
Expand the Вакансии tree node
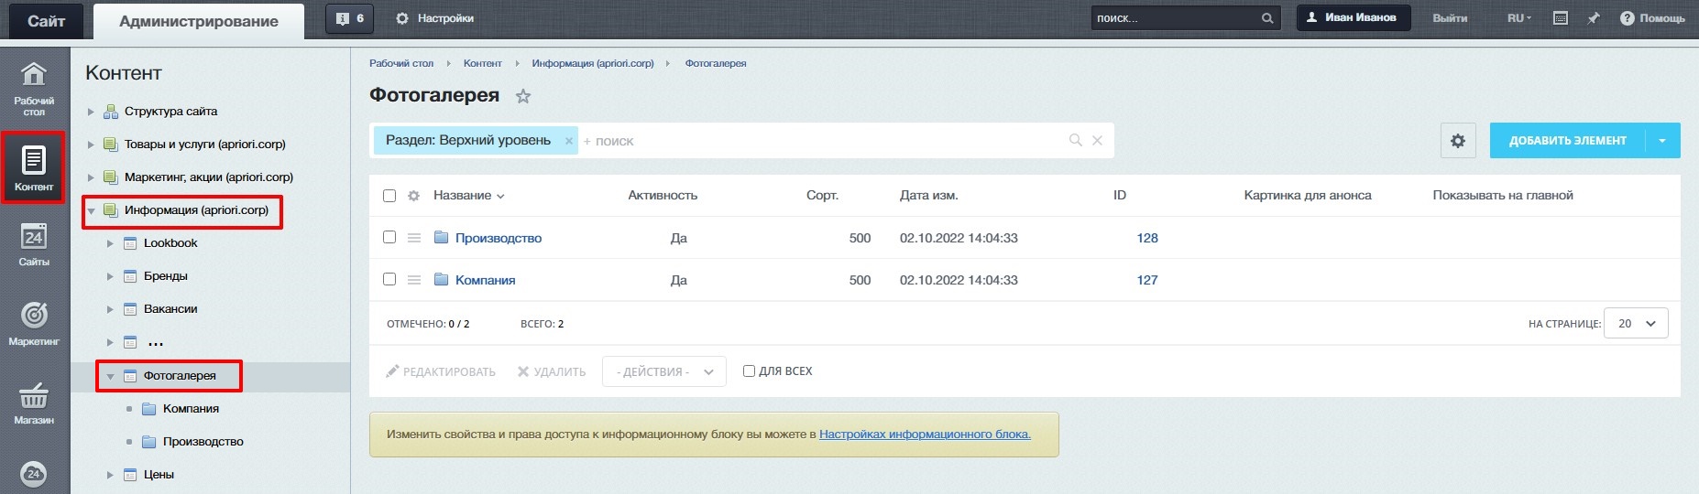pyautogui.click(x=110, y=309)
